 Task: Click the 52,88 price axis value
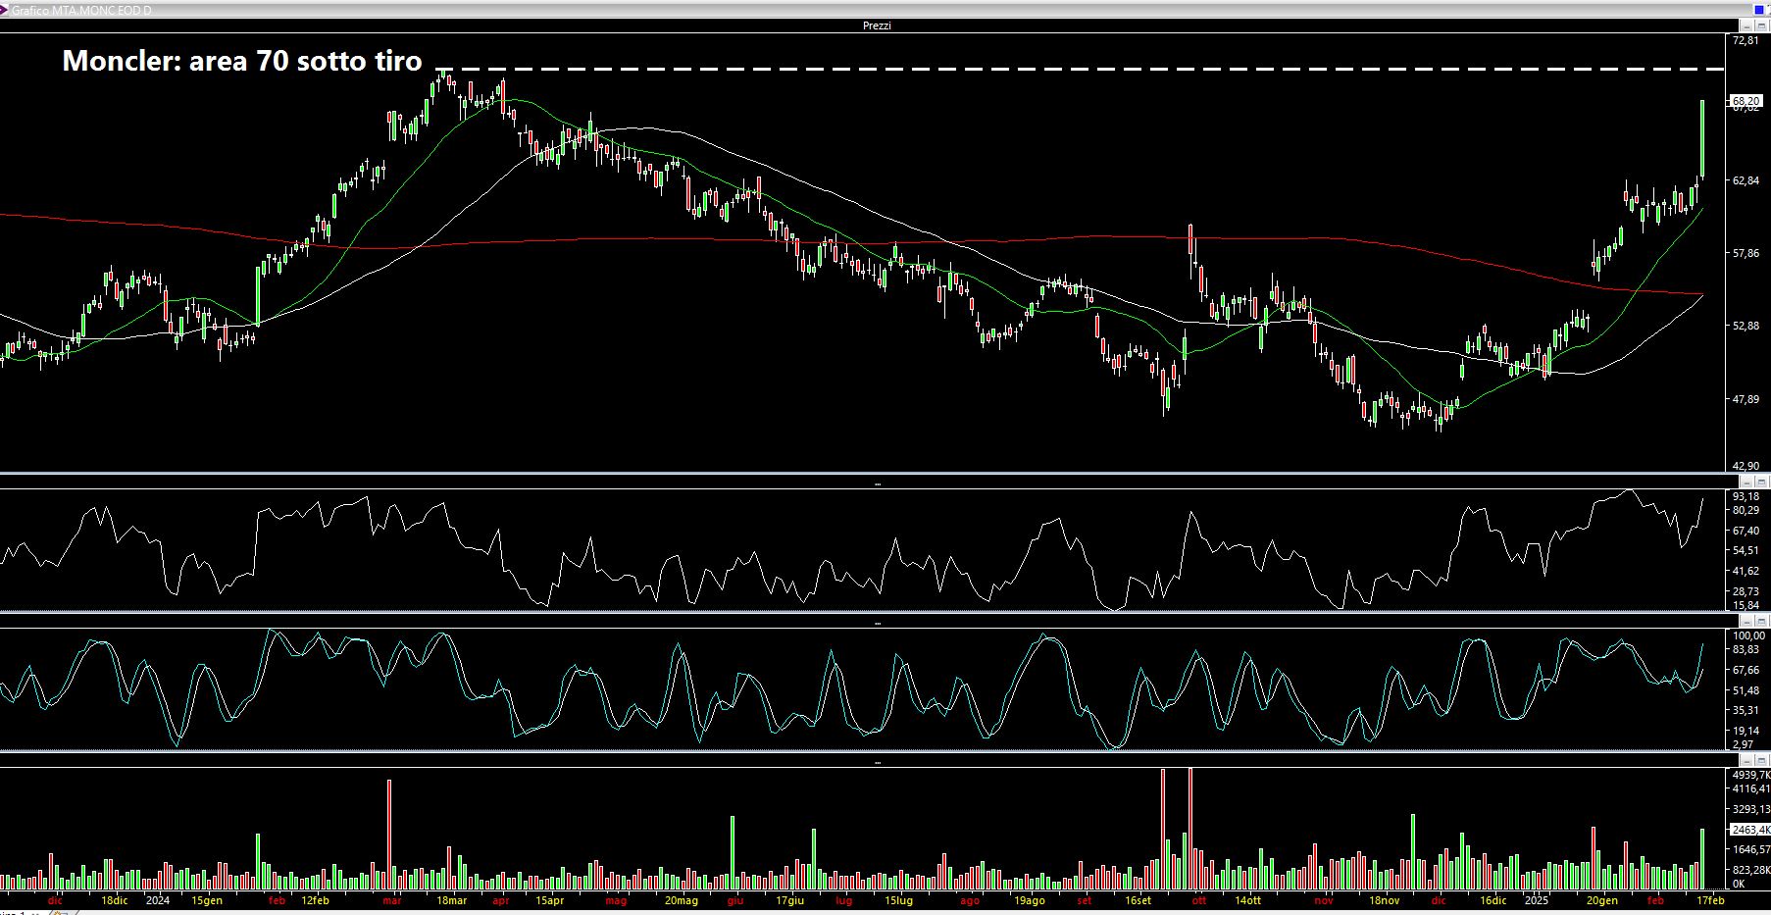pos(1746,326)
